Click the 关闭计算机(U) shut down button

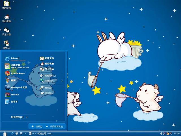(55, 126)
